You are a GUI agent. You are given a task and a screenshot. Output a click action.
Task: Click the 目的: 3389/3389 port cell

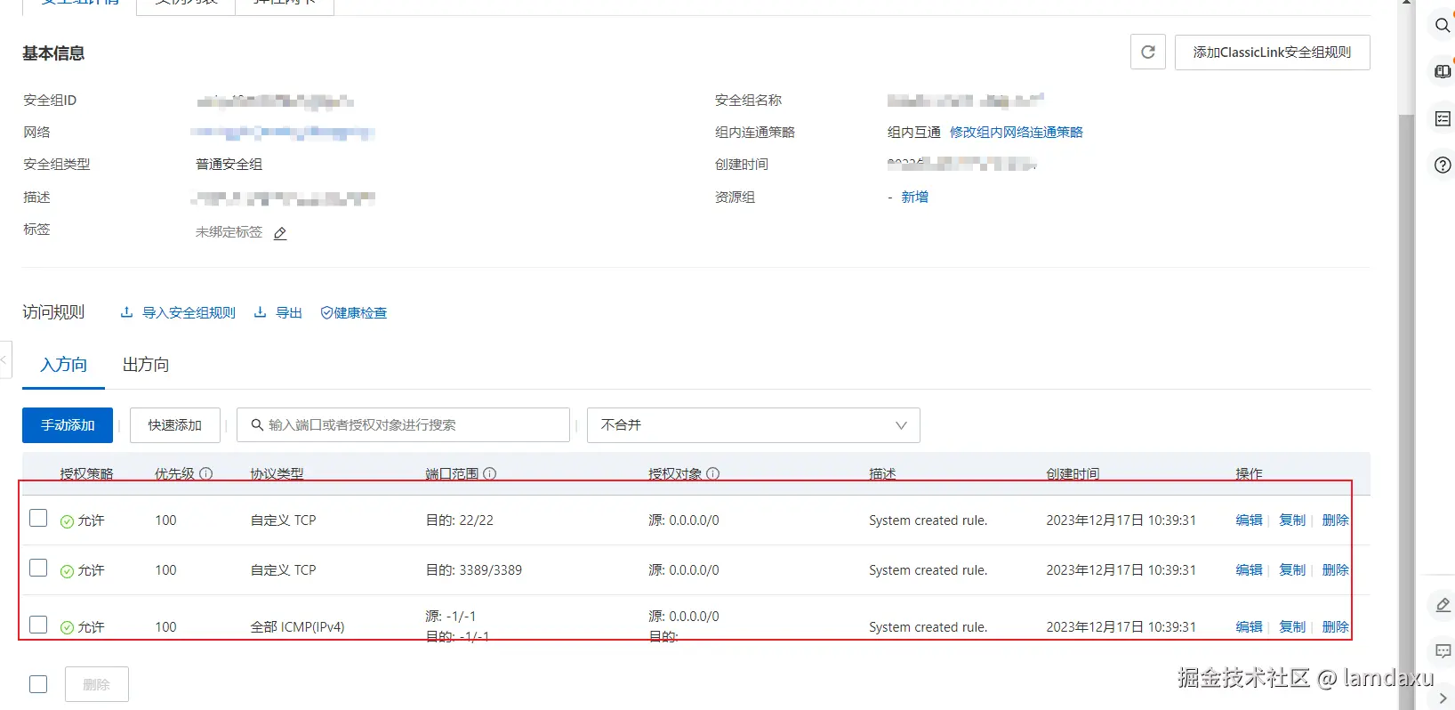(x=473, y=570)
